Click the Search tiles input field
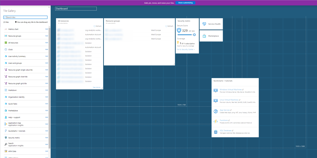317x158 pixels. pos(25,17)
